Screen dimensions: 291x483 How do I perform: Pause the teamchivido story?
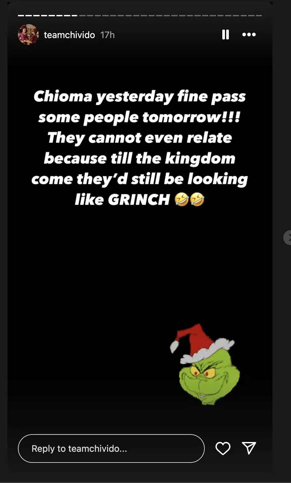tap(225, 34)
